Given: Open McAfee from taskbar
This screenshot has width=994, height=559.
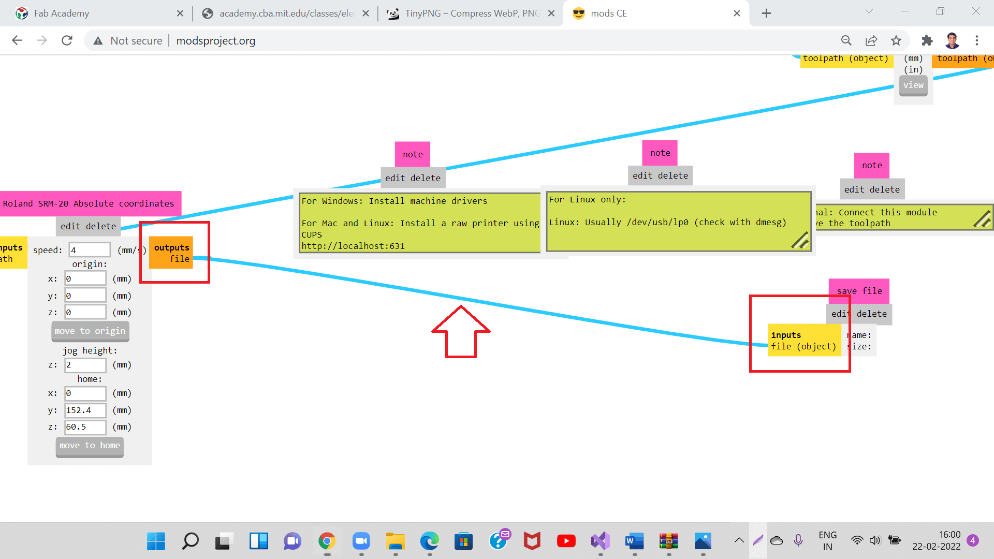Looking at the screenshot, I should (532, 541).
